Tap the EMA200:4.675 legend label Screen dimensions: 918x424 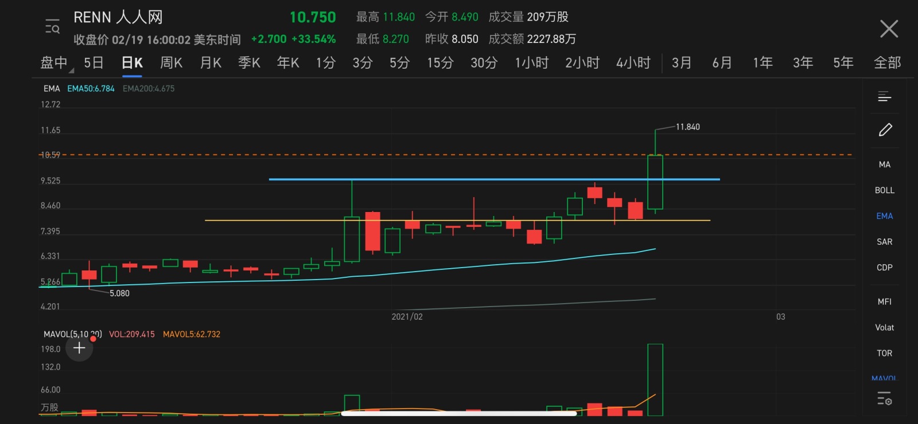pyautogui.click(x=149, y=89)
